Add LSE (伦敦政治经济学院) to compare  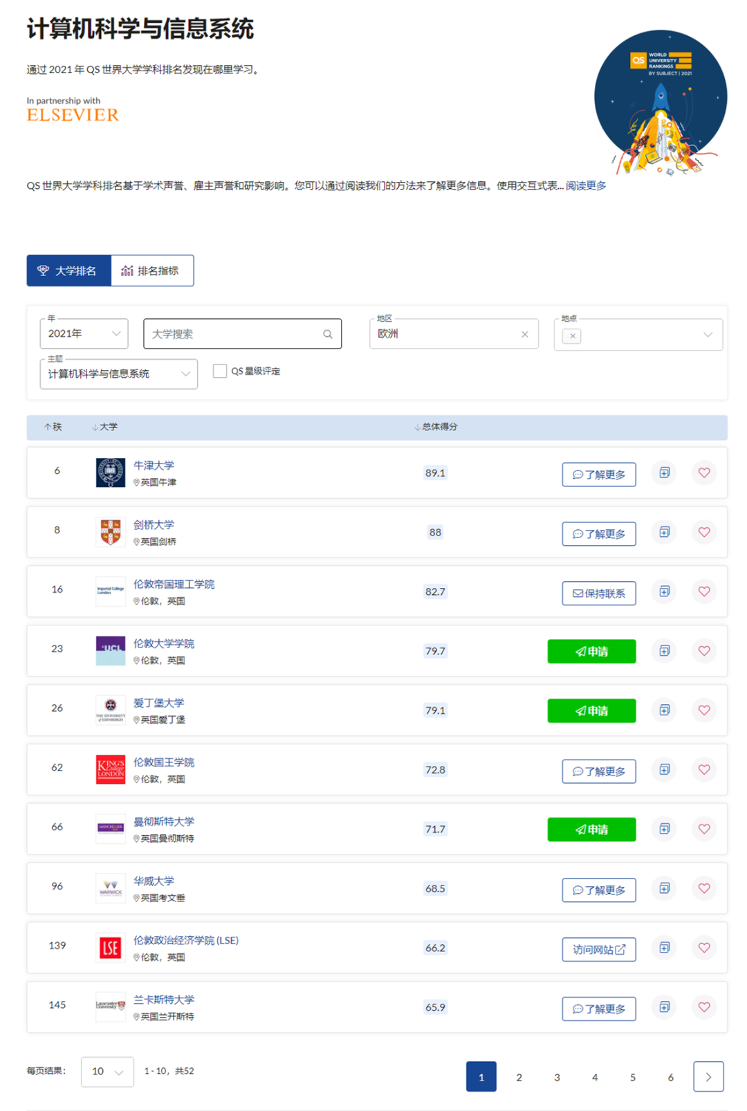click(664, 948)
